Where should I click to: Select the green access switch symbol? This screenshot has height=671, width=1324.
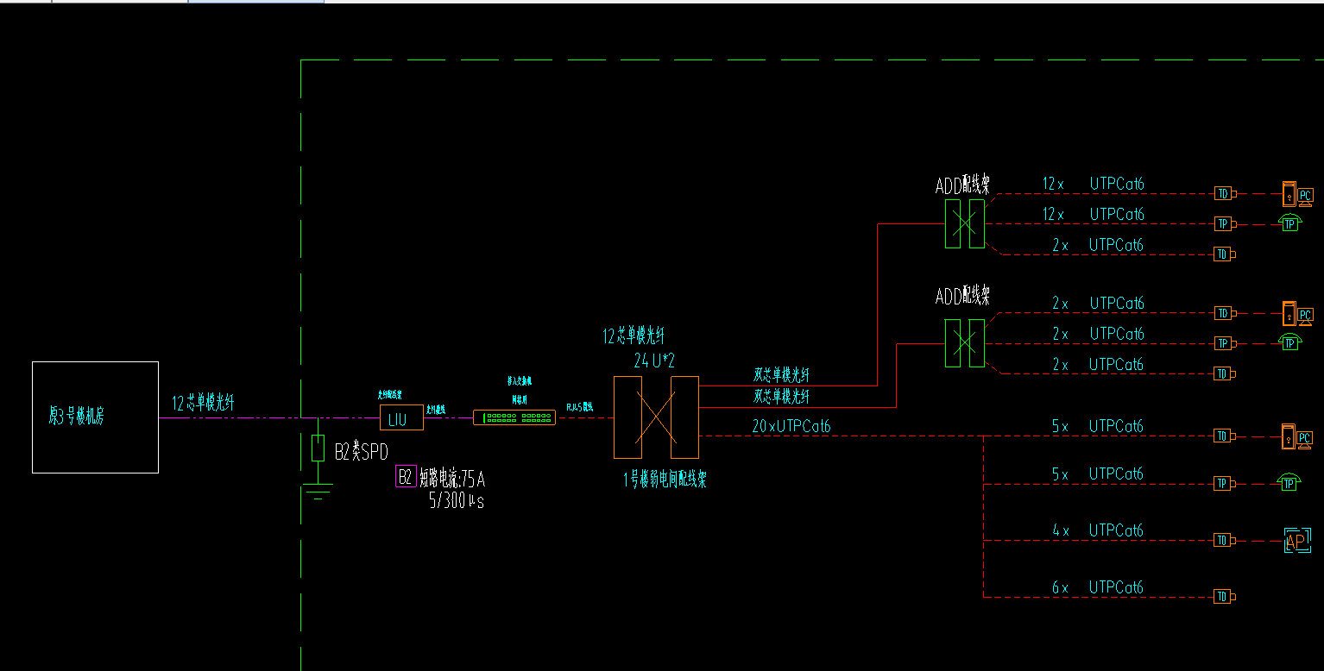click(514, 417)
